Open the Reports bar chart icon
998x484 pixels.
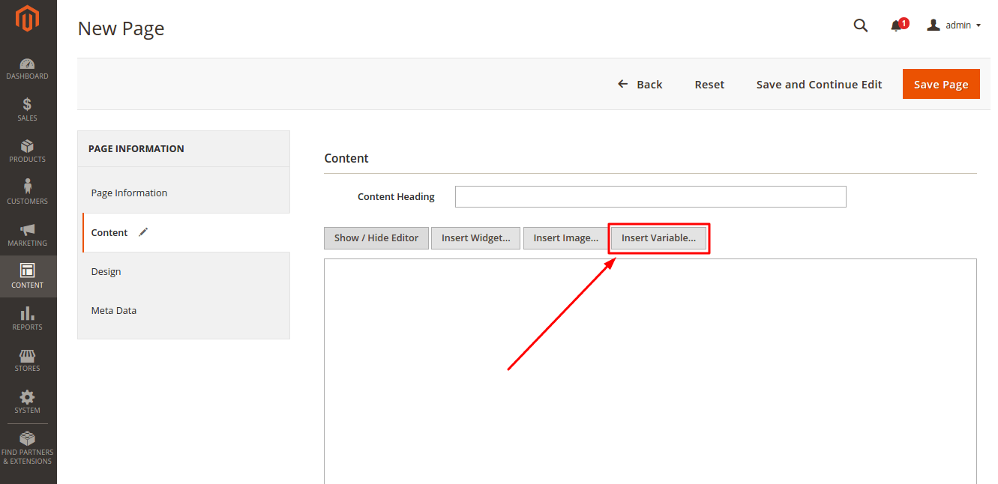click(x=28, y=314)
